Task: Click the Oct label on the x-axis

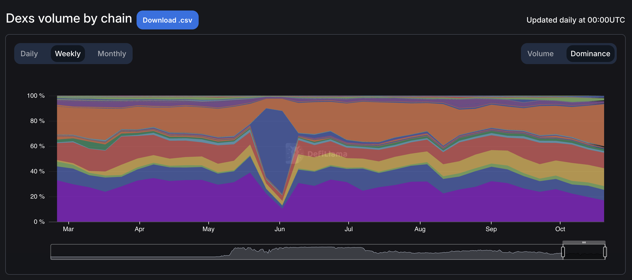Action: coord(560,229)
